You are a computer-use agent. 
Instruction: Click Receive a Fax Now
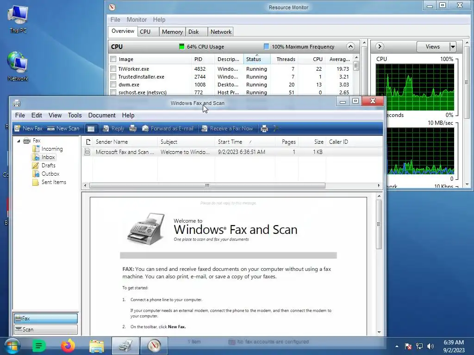coord(227,129)
